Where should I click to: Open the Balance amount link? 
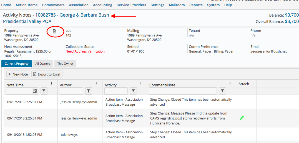pos(292,15)
